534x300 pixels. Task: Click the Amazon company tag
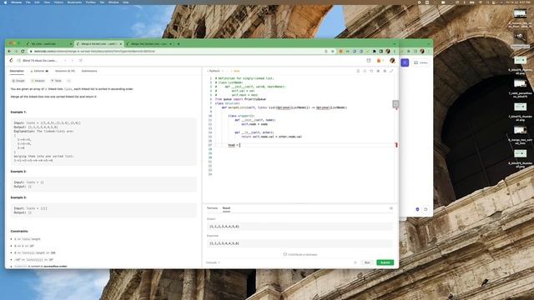click(38, 81)
